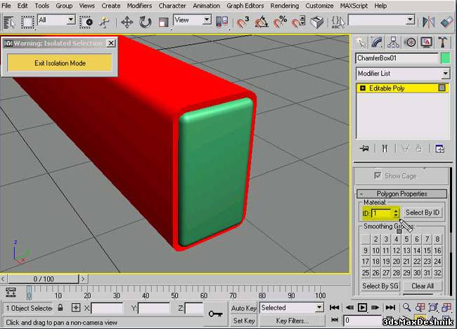Open the Selection Filter All dropdown
The height and width of the screenshot is (329, 457).
click(x=71, y=20)
